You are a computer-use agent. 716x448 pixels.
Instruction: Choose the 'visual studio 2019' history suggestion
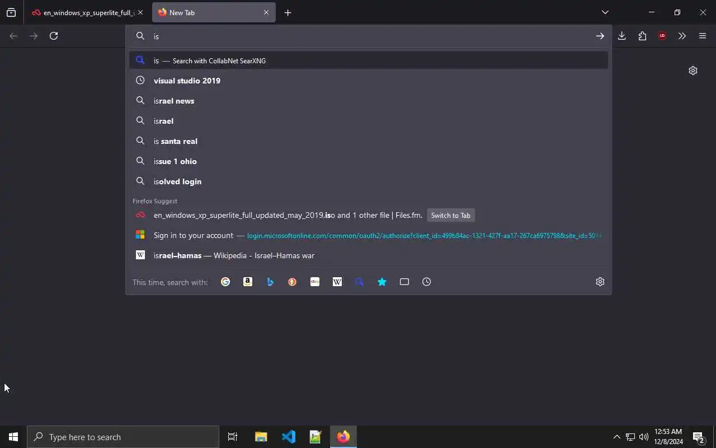point(369,81)
